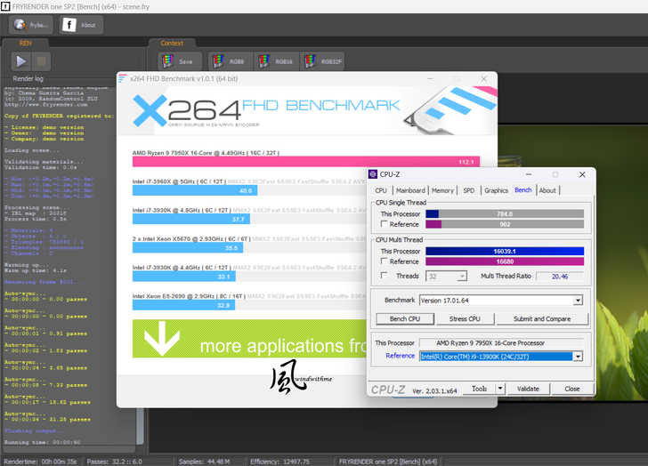The height and width of the screenshot is (466, 648).
Task: Select the Bench tab in CPU-Z
Action: pos(523,189)
